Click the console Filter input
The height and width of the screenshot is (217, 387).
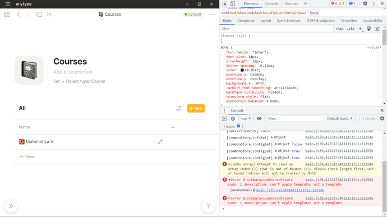tap(295, 119)
